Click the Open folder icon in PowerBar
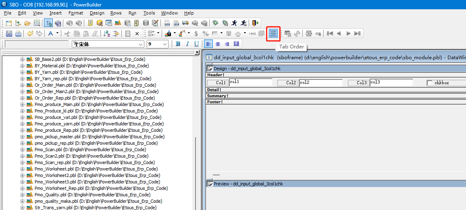The width and height of the screenshot is (466, 210). [28, 23]
